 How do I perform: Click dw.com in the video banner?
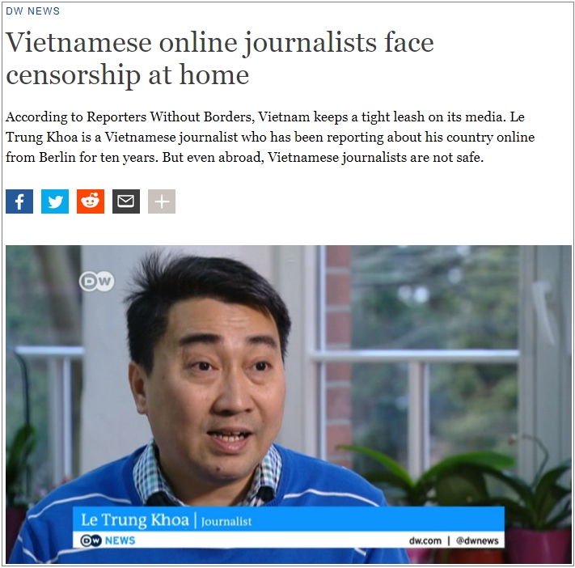(425, 540)
